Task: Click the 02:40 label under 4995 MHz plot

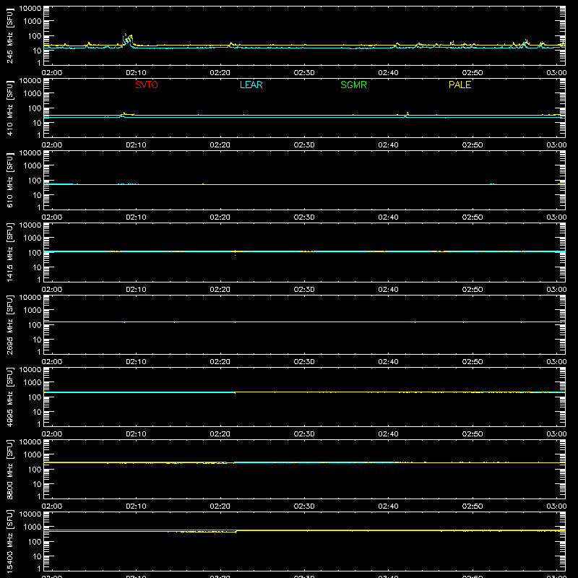Action: [x=388, y=434]
